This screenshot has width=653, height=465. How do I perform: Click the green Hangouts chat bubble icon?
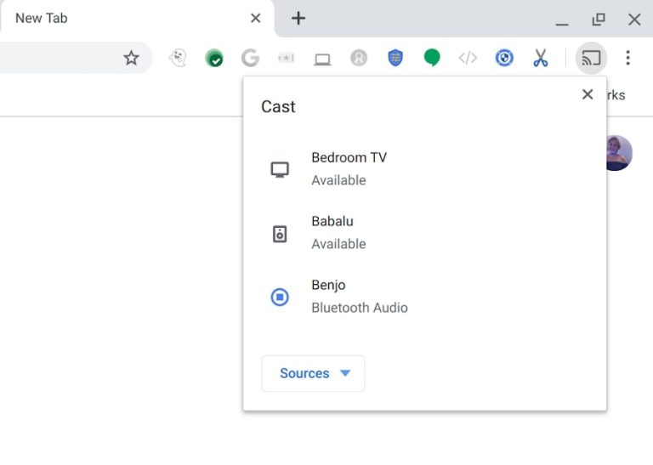[432, 58]
